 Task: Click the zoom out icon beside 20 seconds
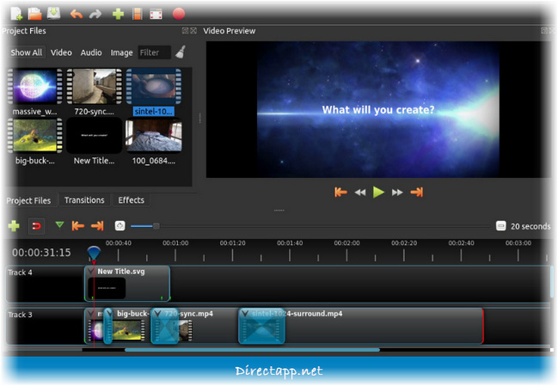pos(500,226)
